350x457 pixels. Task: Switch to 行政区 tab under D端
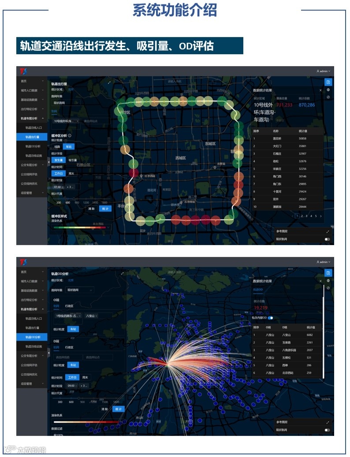pos(69,347)
